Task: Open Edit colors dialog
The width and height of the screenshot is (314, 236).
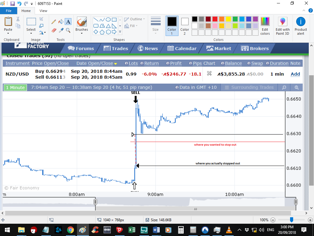Action: click(265, 26)
